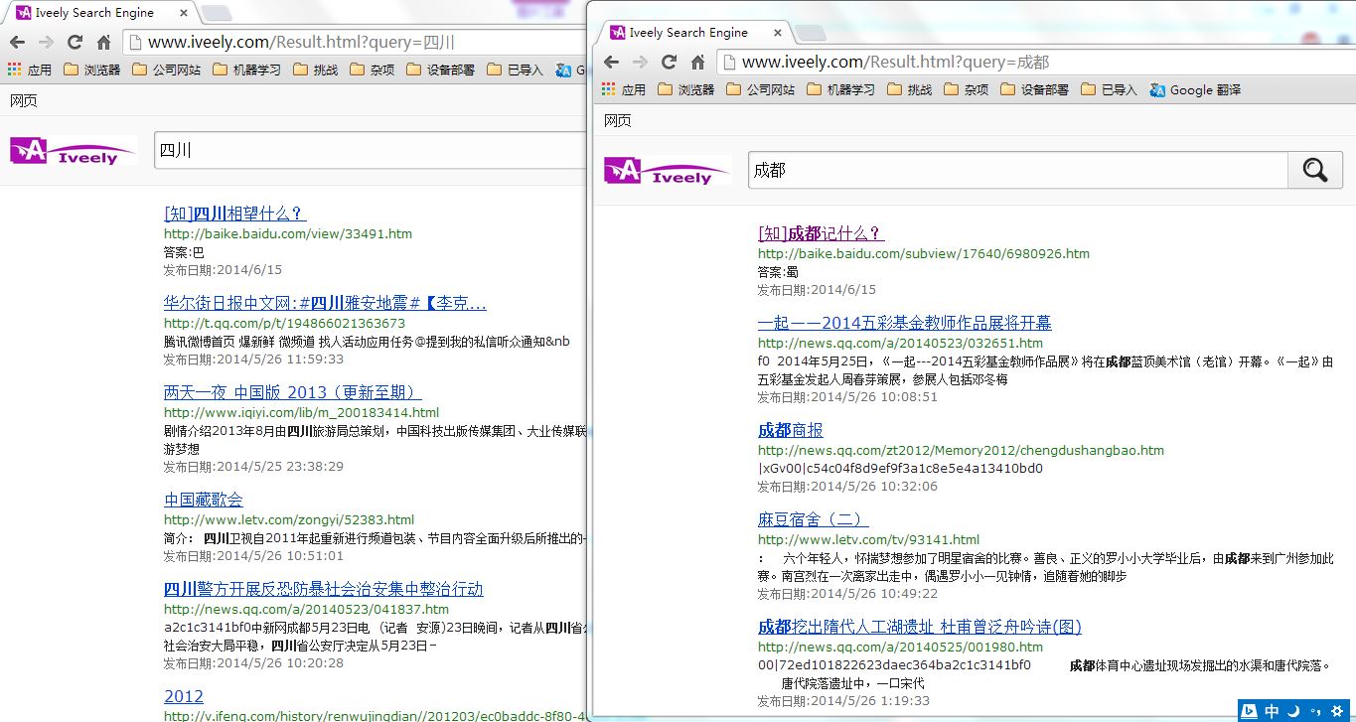Open link 中国藏歌会

(x=204, y=500)
